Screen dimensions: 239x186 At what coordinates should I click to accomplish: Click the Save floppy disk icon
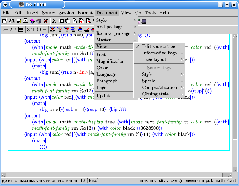19,21
